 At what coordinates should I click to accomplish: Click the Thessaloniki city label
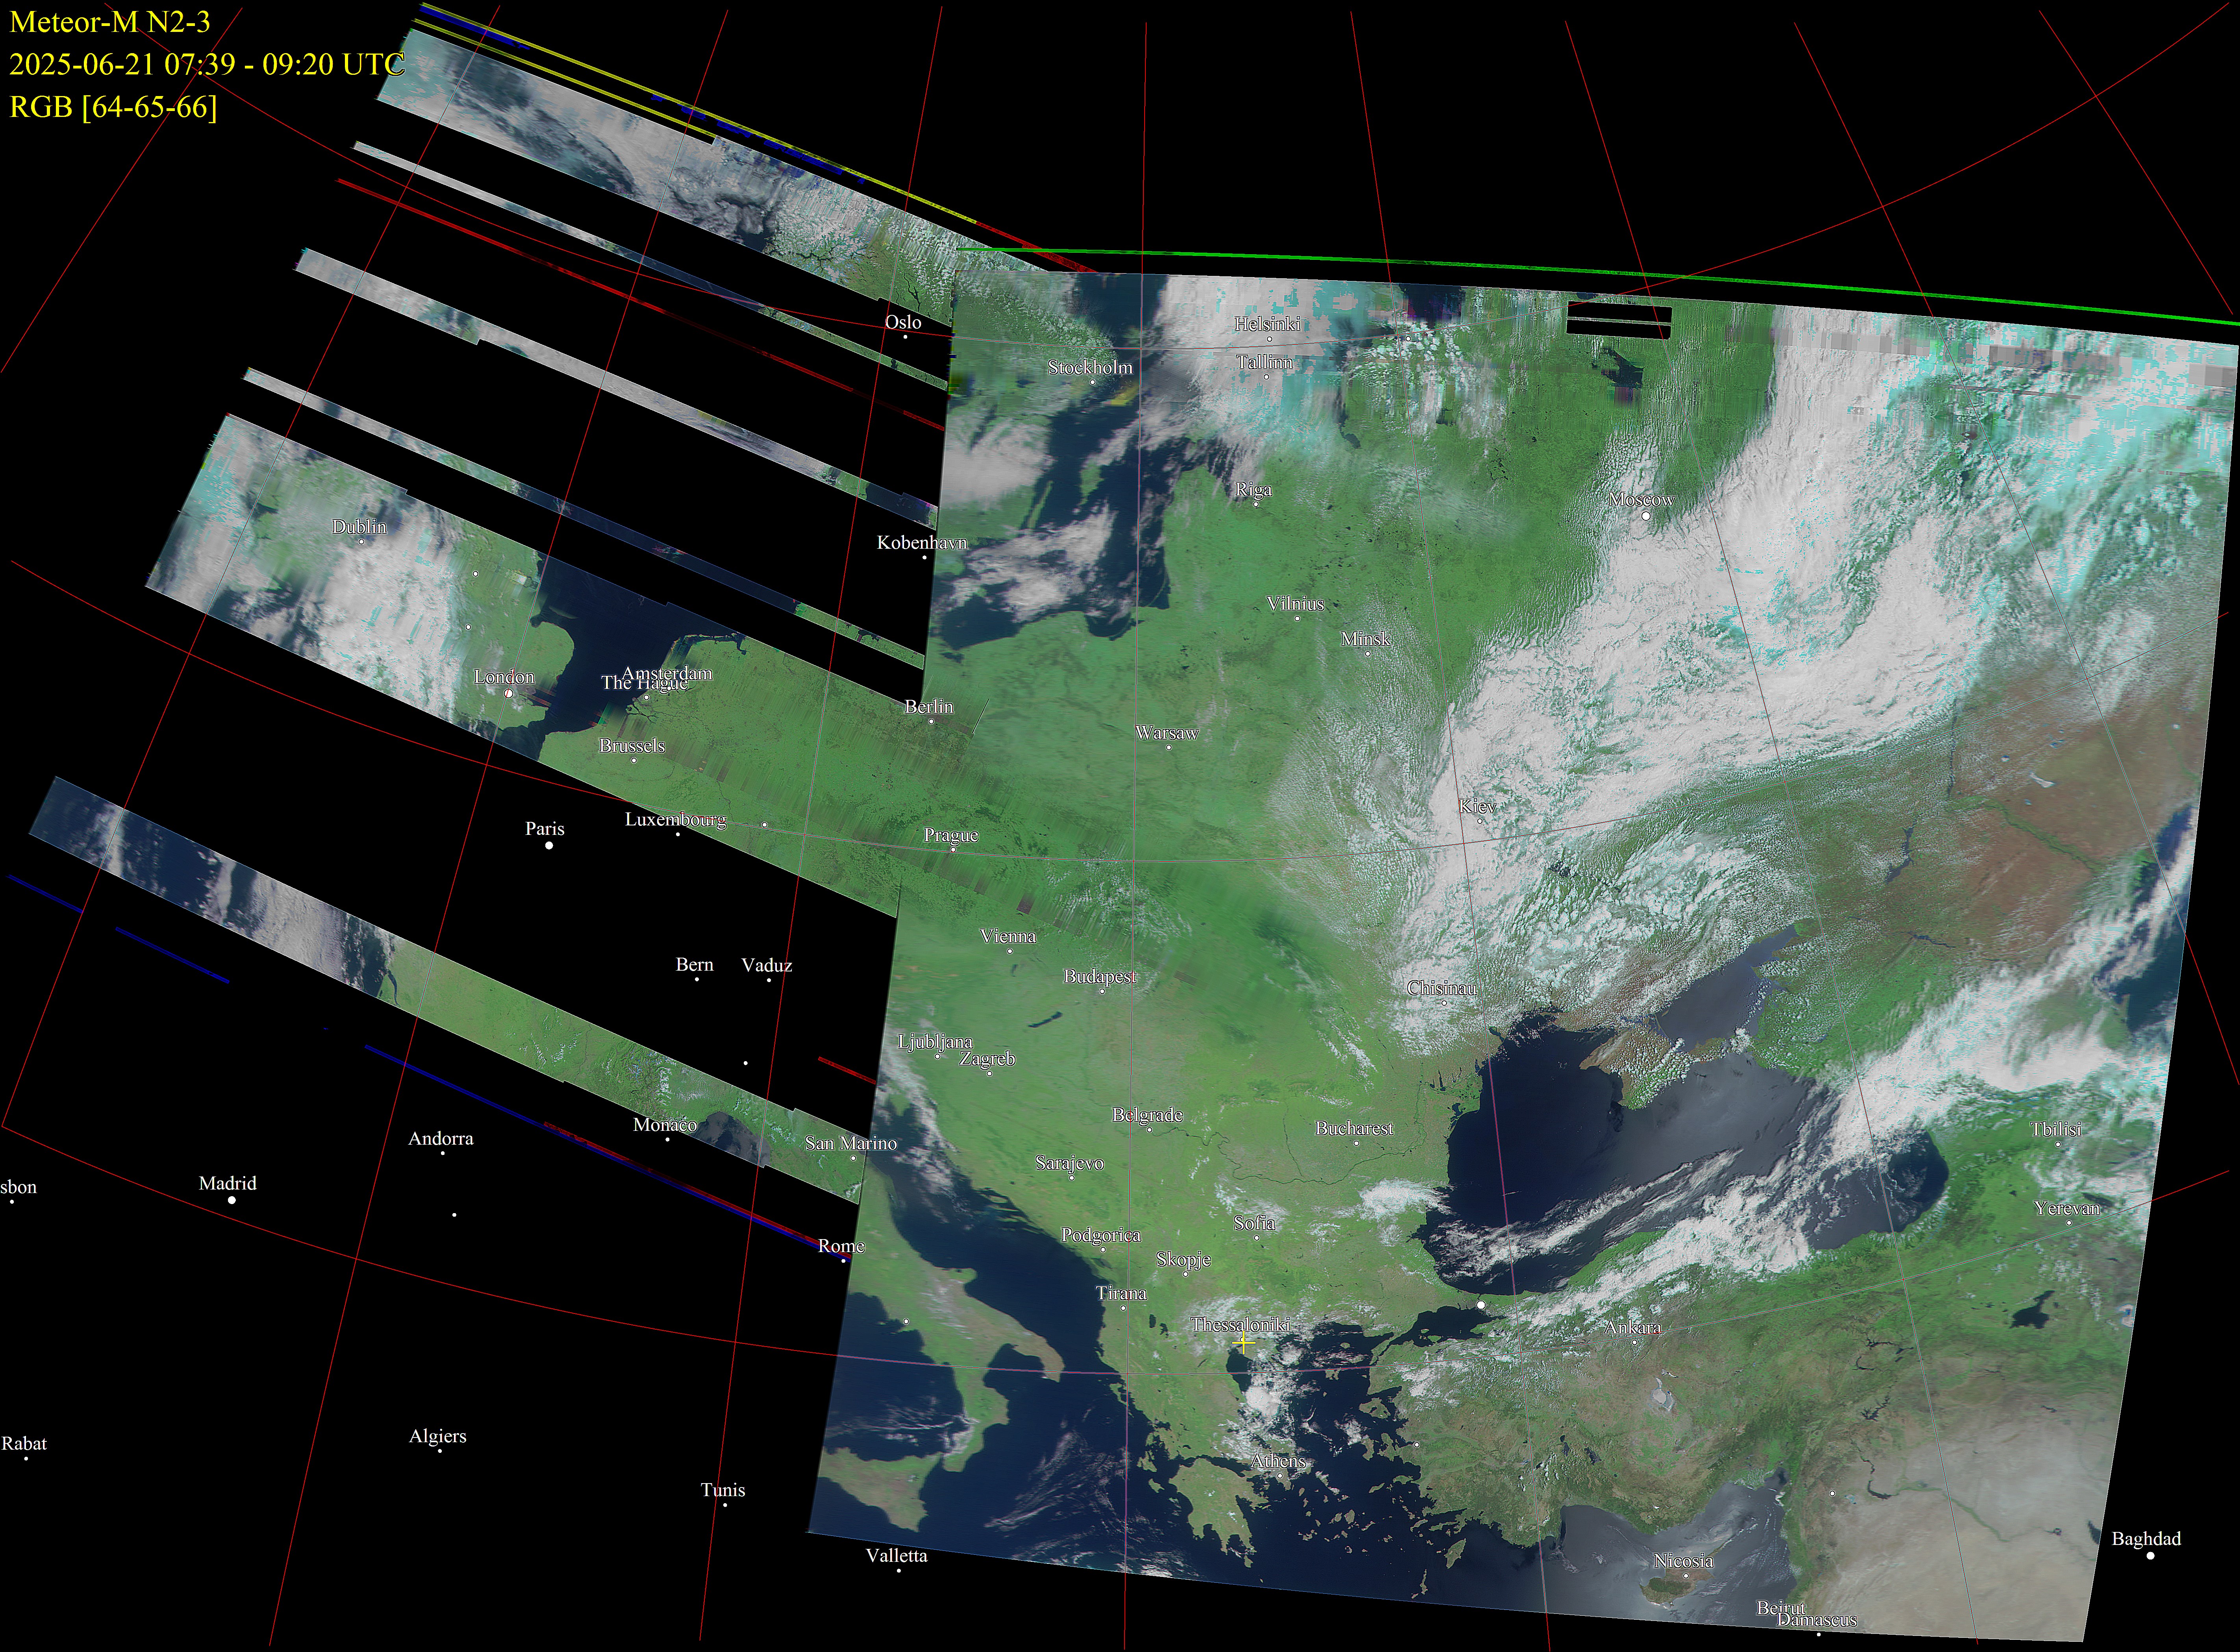pos(1241,1325)
